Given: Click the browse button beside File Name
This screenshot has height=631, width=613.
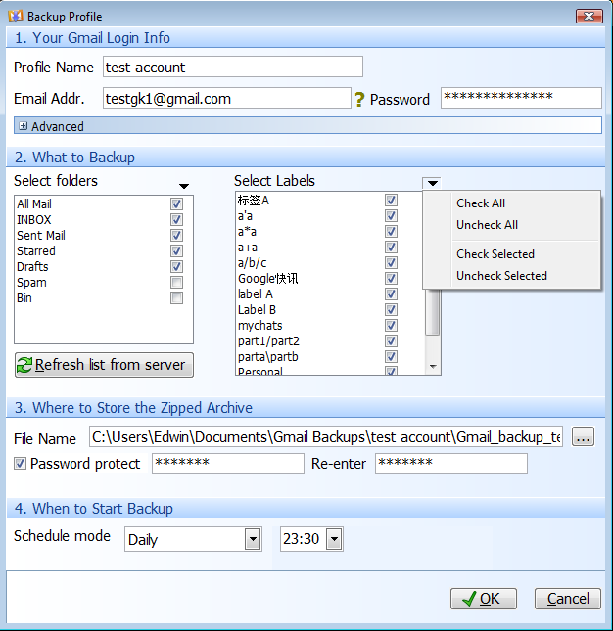Looking at the screenshot, I should [584, 437].
